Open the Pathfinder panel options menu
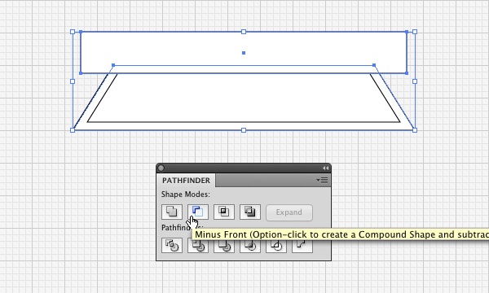The image size is (489, 293). (x=322, y=181)
